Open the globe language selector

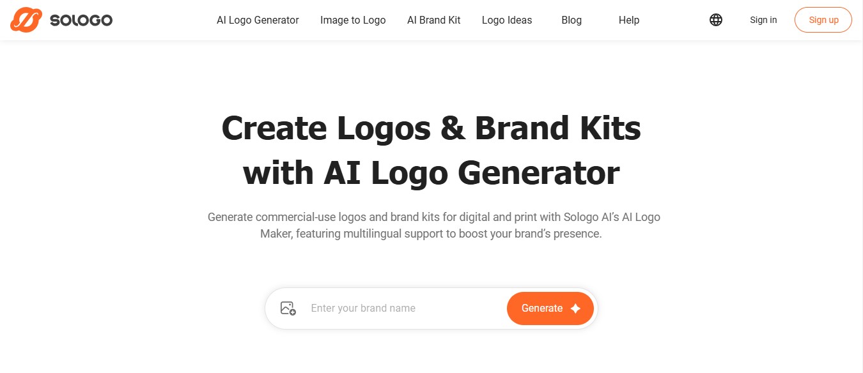tap(716, 20)
